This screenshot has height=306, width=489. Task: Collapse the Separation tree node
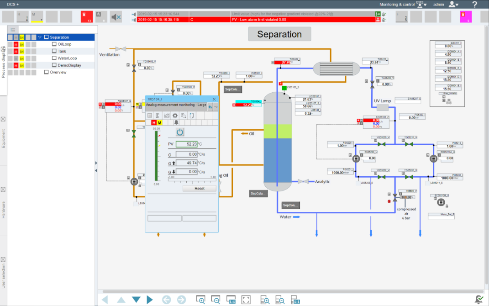tap(40, 37)
